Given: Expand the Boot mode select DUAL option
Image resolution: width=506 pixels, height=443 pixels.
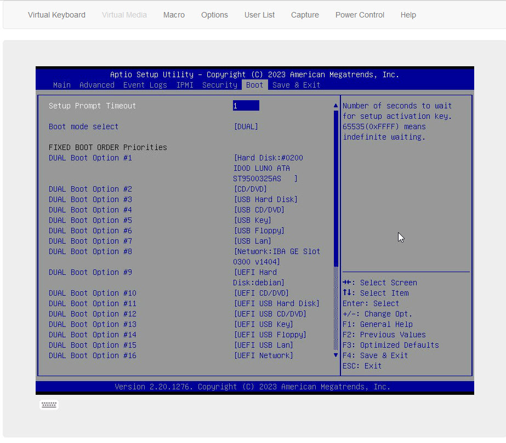Looking at the screenshot, I should 246,126.
